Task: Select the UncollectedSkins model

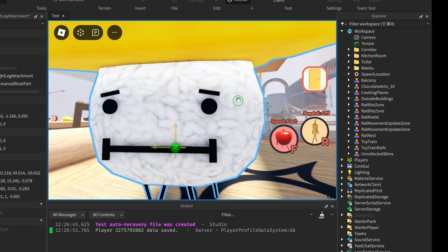Action: [377, 154]
